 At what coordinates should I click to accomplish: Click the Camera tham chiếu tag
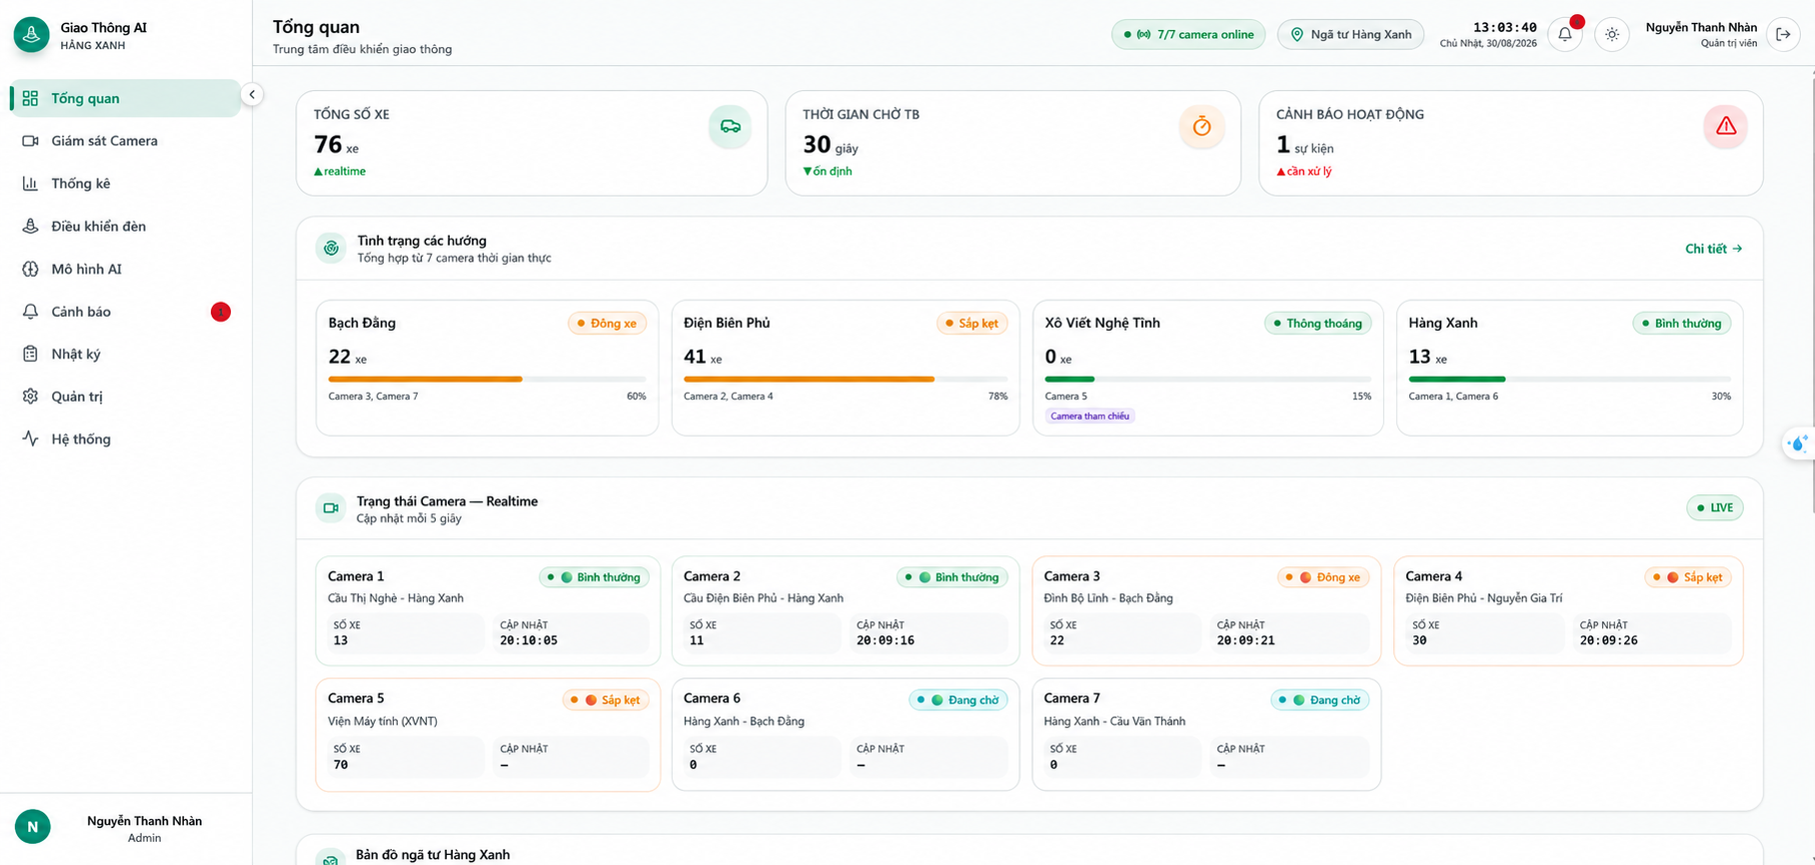tap(1089, 416)
